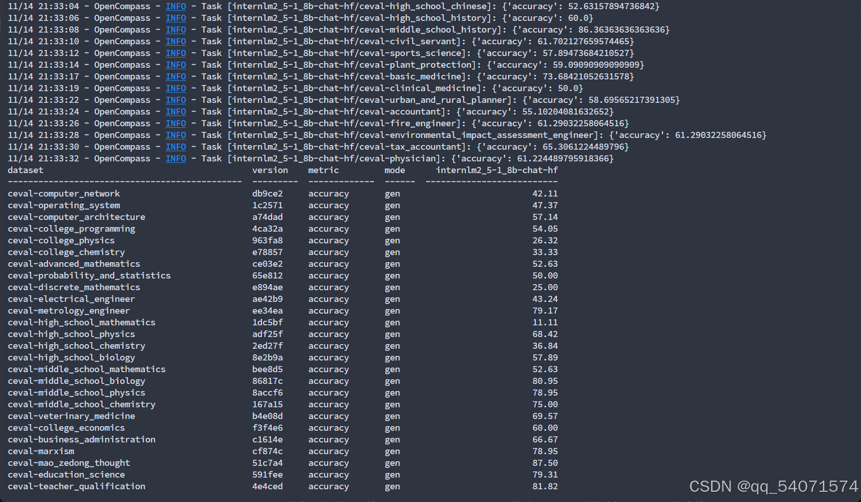Image resolution: width=861 pixels, height=502 pixels.
Task: Click the INFO link on the ceval-high_school_chinese log line
Action: click(176, 6)
